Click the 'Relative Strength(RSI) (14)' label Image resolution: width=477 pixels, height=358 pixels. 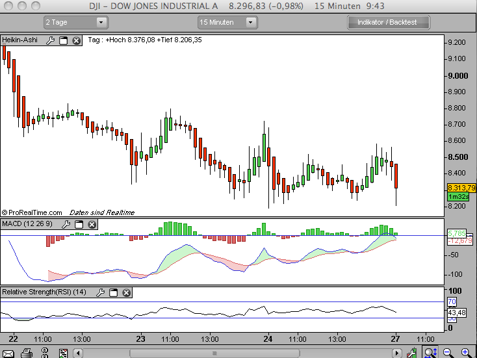(x=44, y=292)
